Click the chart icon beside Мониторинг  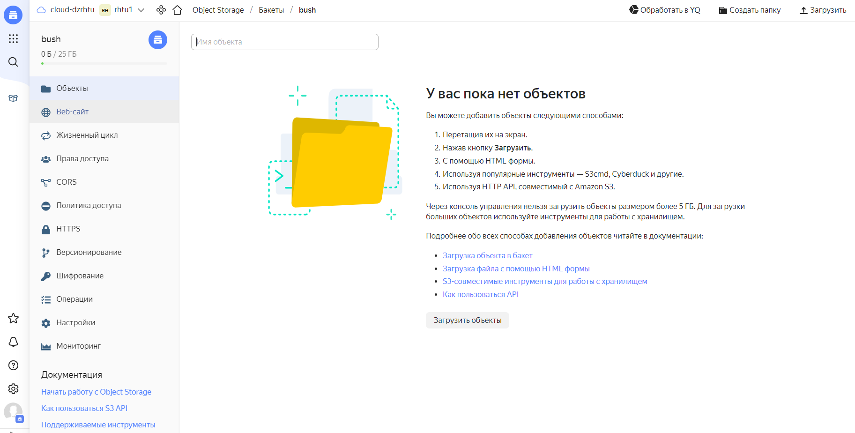point(46,346)
